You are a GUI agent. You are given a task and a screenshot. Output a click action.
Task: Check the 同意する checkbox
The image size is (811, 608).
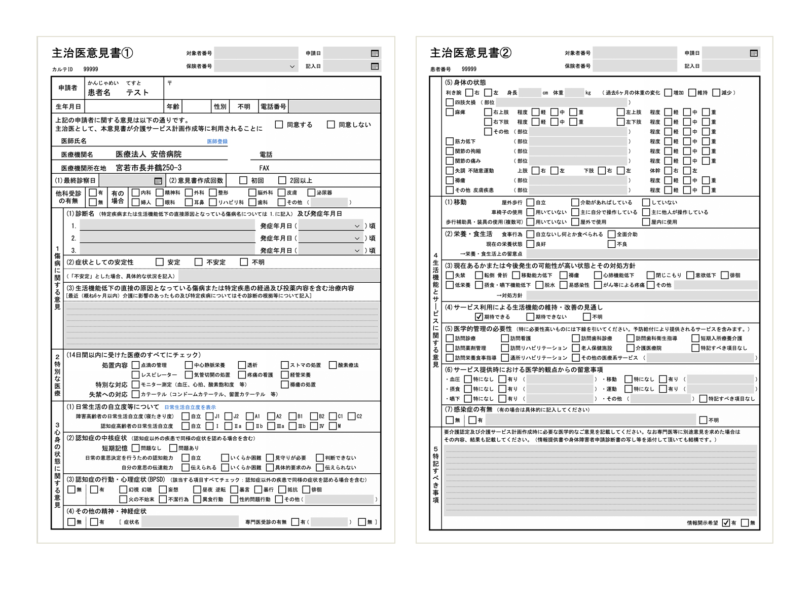pos(279,124)
